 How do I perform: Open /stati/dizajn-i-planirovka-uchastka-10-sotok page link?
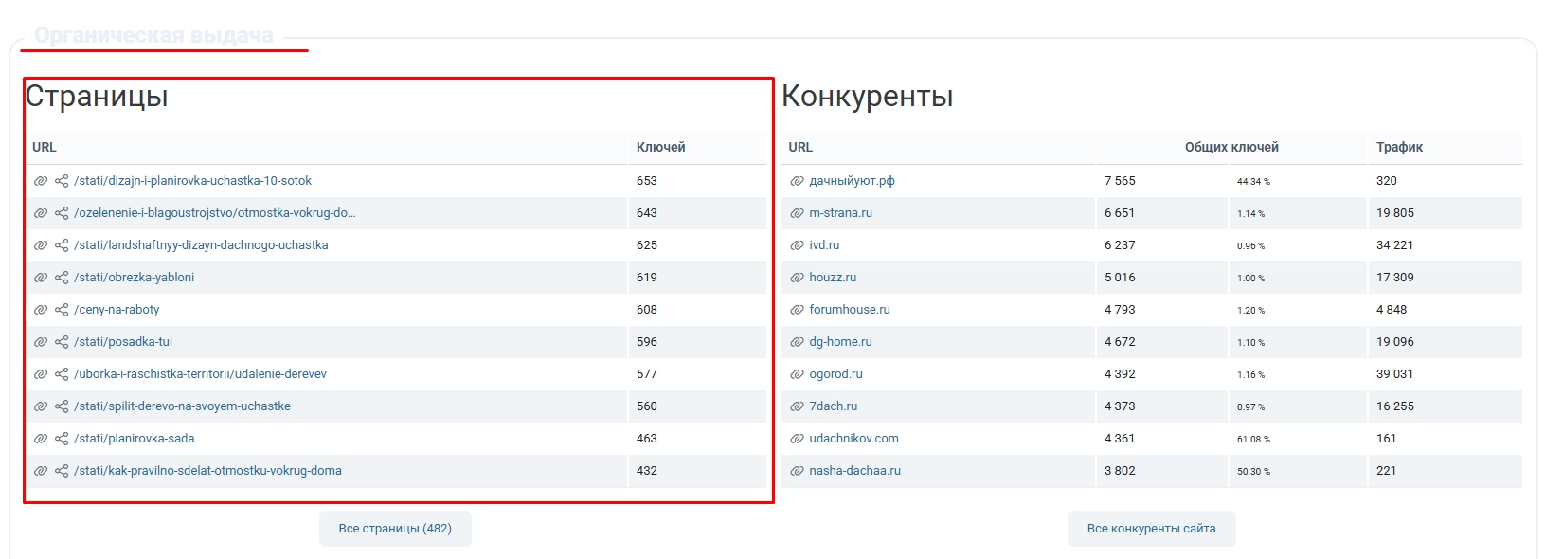(x=192, y=181)
